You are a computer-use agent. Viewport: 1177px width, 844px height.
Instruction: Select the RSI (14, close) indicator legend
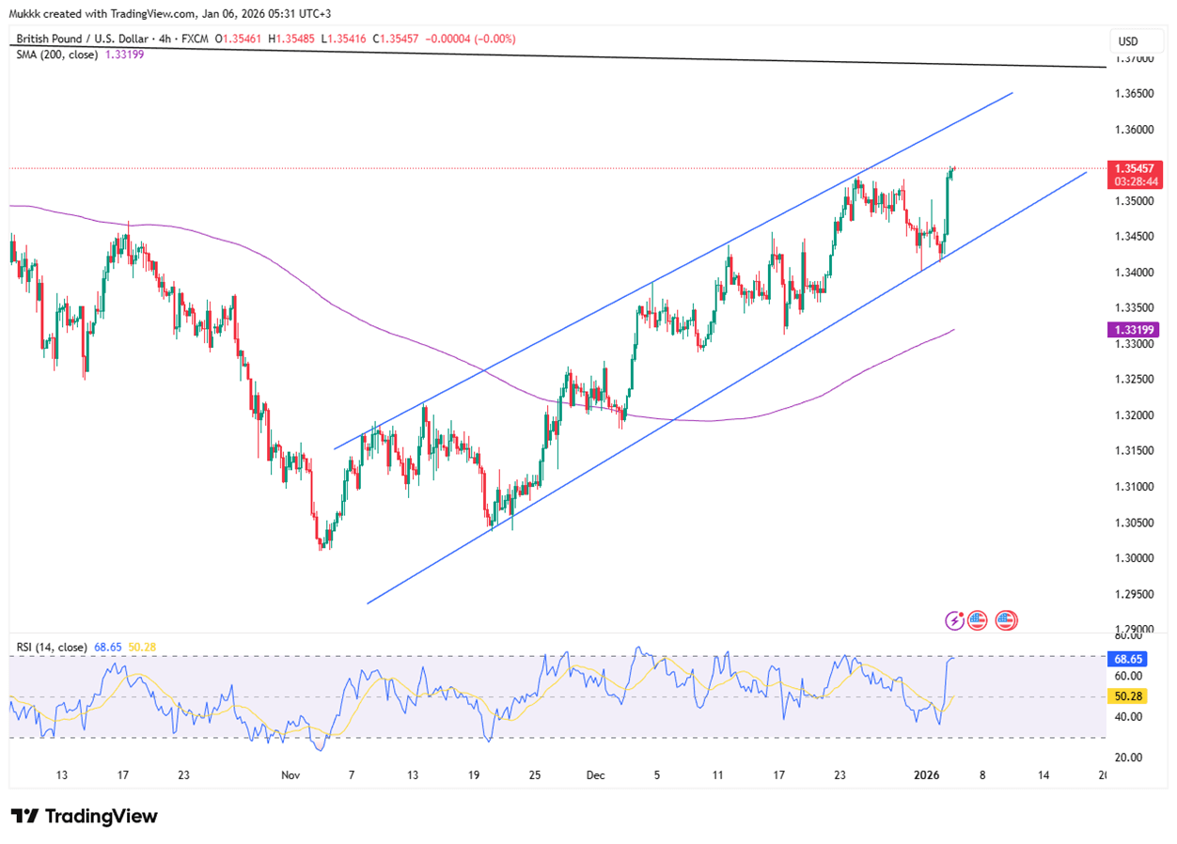(x=52, y=647)
